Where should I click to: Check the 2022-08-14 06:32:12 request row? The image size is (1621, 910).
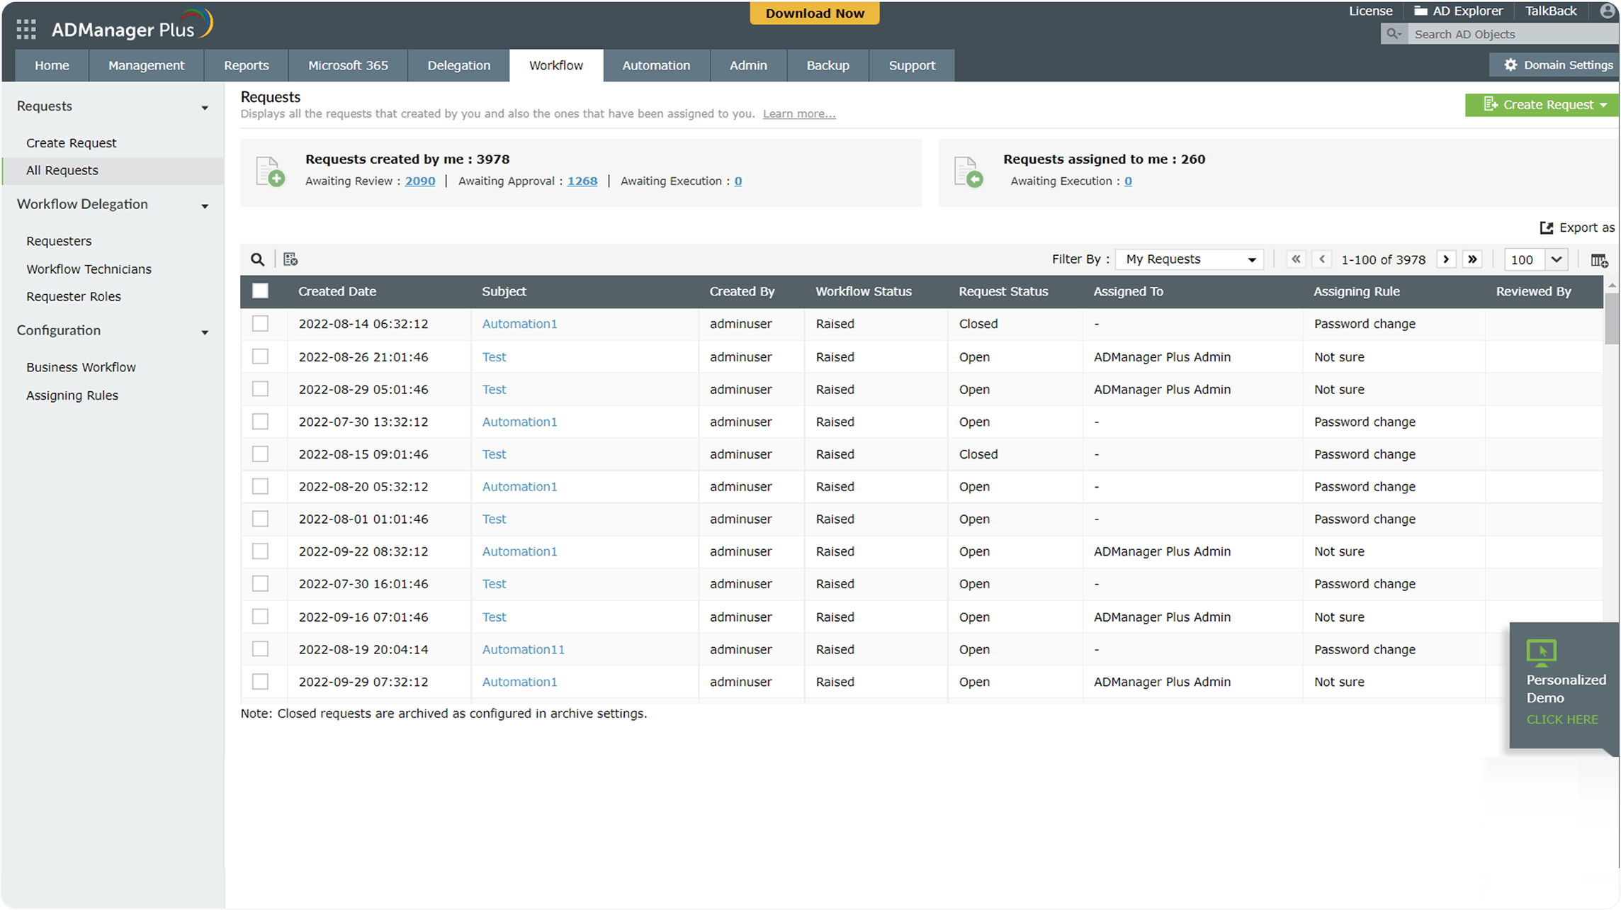click(x=260, y=324)
